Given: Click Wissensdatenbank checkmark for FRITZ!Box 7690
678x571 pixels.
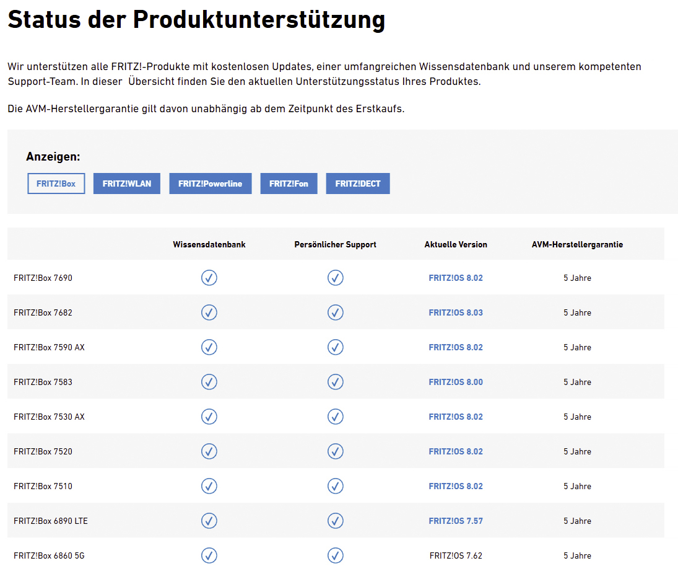Looking at the screenshot, I should pyautogui.click(x=209, y=278).
